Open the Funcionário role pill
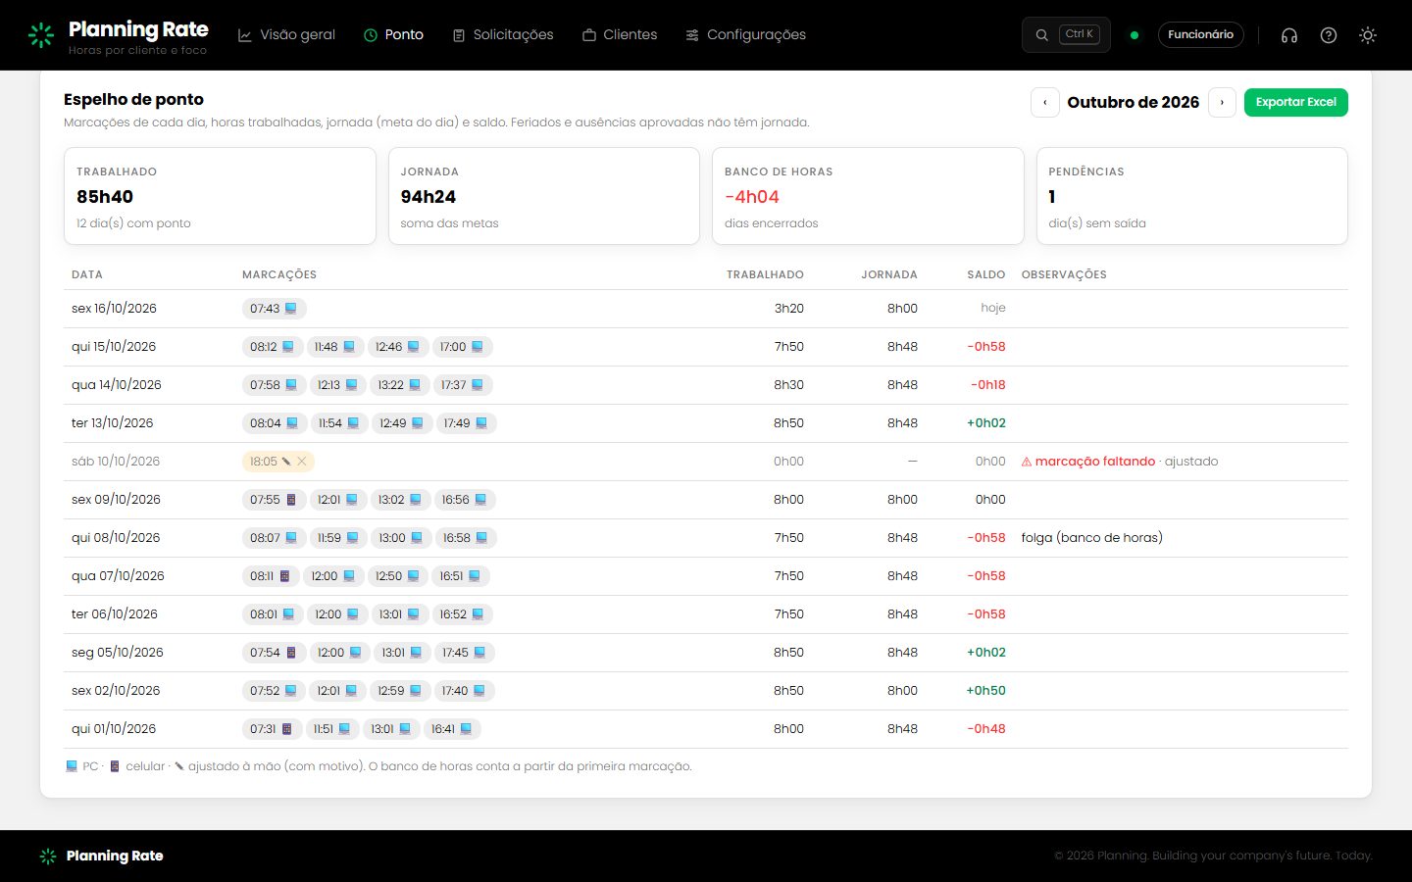Image resolution: width=1412 pixels, height=882 pixels. (x=1201, y=34)
